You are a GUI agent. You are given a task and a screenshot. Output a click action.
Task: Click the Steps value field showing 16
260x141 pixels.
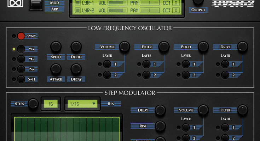tap(50, 104)
